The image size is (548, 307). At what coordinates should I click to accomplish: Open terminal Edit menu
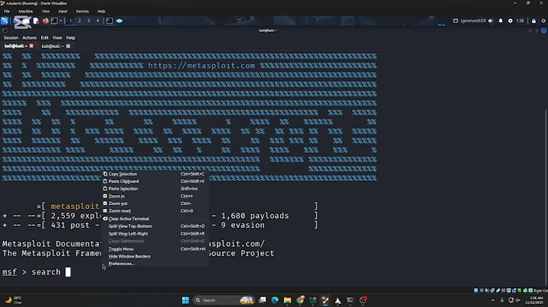point(44,38)
